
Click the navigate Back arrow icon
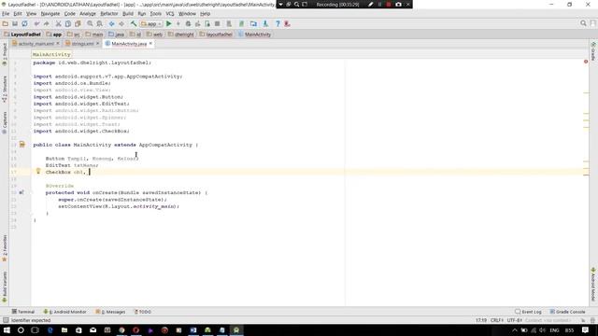(x=112, y=23)
